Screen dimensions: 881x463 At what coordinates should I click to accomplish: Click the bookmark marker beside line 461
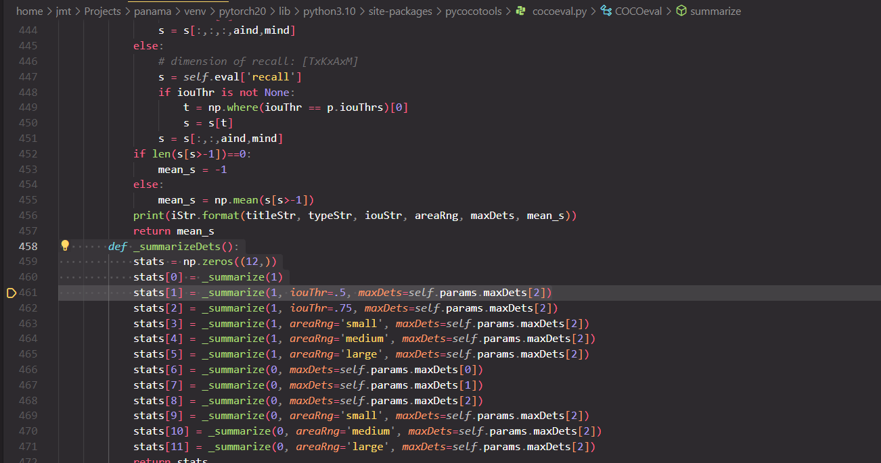[x=12, y=292]
